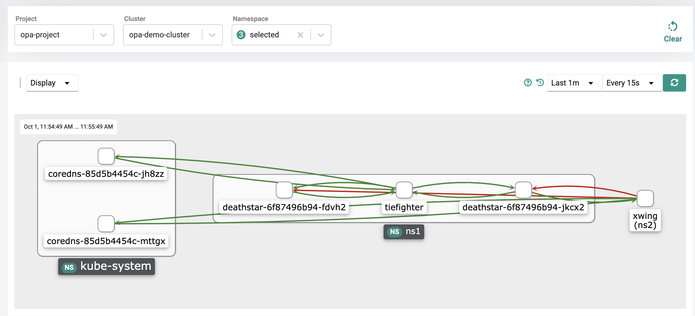The width and height of the screenshot is (695, 316).
Task: Click the Clear text label
Action: click(x=673, y=39)
